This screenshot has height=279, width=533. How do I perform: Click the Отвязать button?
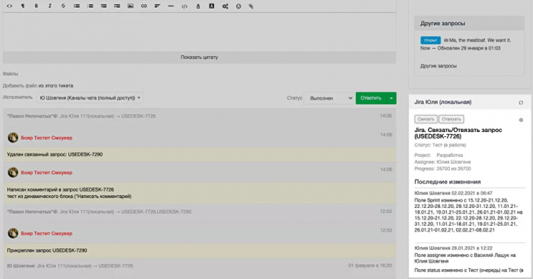451,119
